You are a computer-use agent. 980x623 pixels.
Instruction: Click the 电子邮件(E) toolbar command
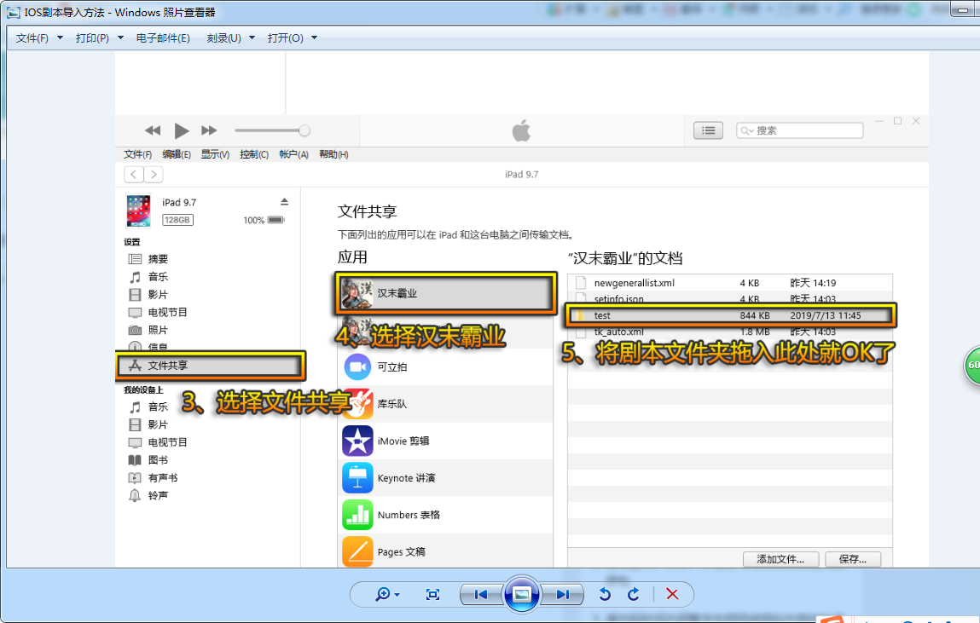point(163,38)
